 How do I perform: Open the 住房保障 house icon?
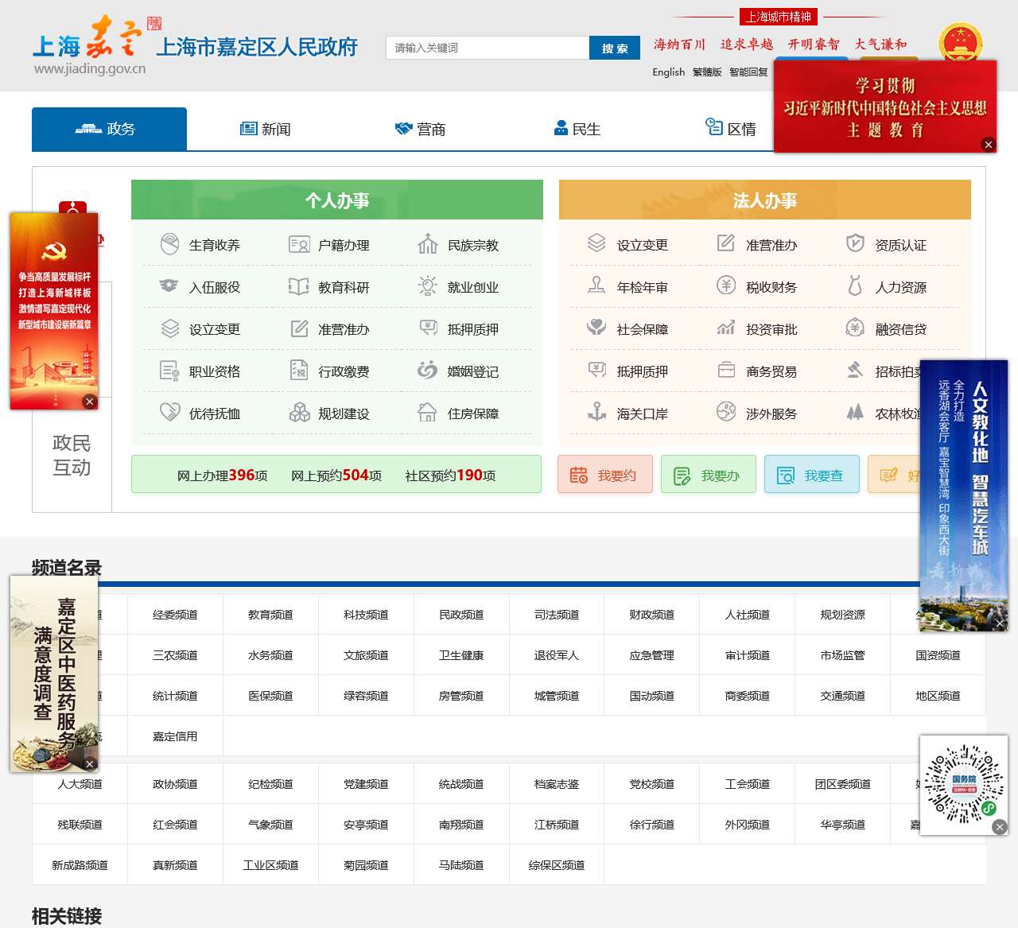coord(428,413)
